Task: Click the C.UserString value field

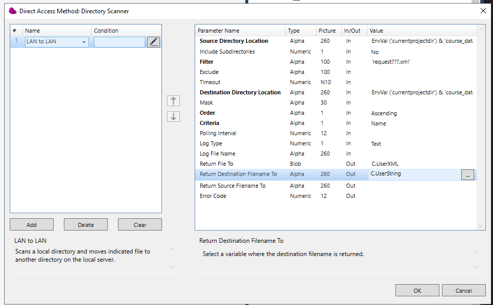Action: pos(415,174)
